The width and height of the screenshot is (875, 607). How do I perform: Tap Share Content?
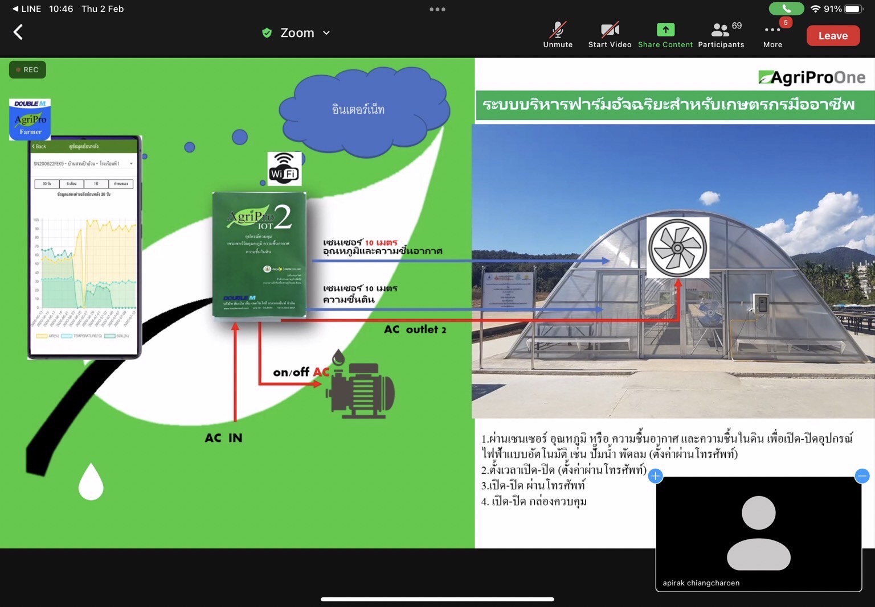click(x=665, y=35)
